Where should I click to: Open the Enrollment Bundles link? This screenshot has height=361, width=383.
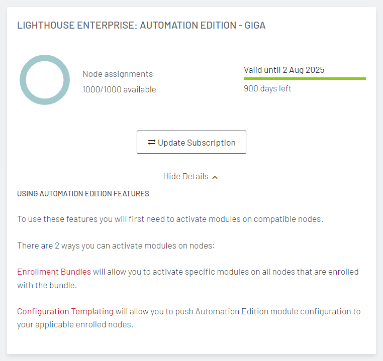tap(54, 272)
